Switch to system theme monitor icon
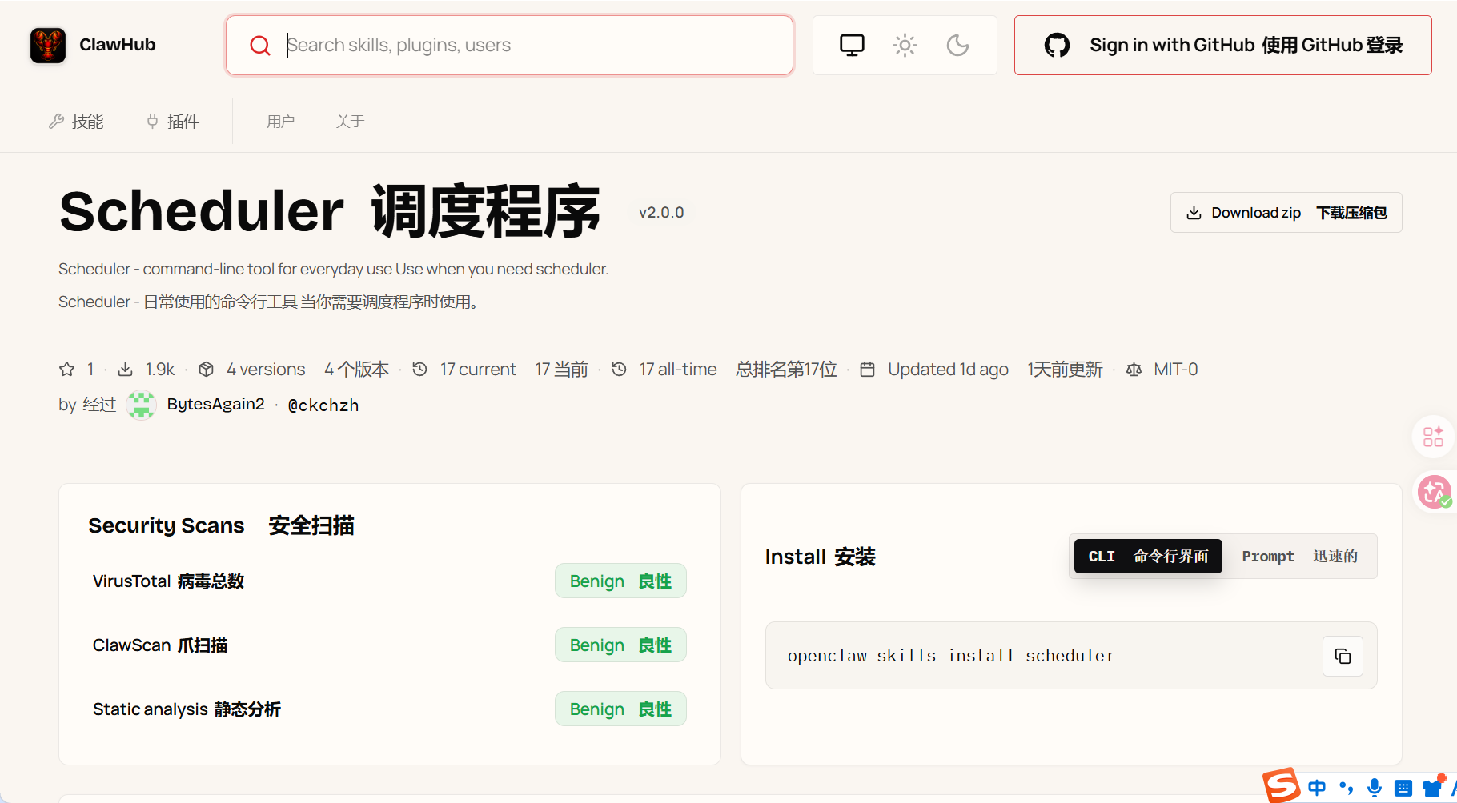The image size is (1457, 803). point(852,45)
